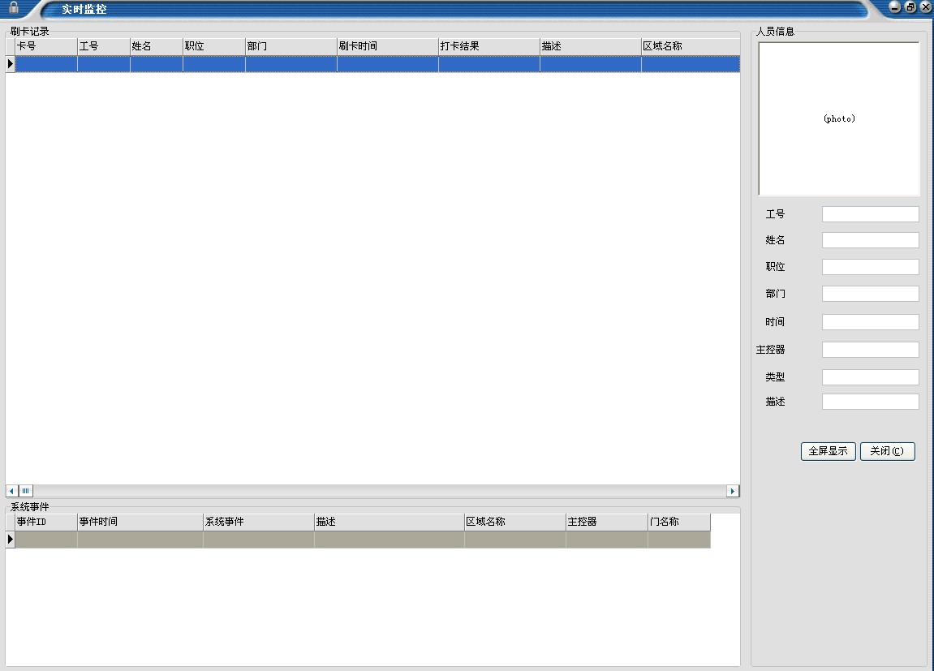
Task: Click the 事件时间 column header
Action: pyautogui.click(x=140, y=522)
